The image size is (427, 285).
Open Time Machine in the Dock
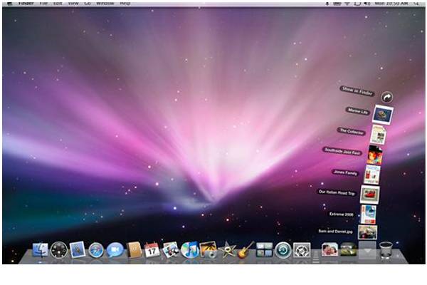(x=283, y=250)
